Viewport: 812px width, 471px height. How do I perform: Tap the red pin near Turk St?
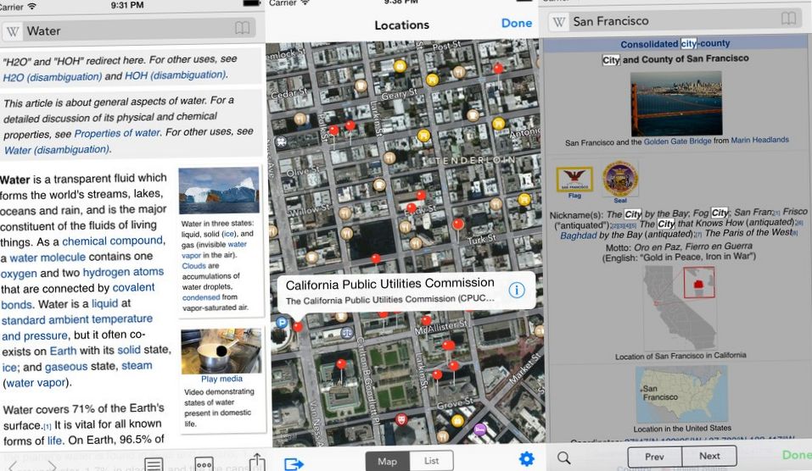458,224
